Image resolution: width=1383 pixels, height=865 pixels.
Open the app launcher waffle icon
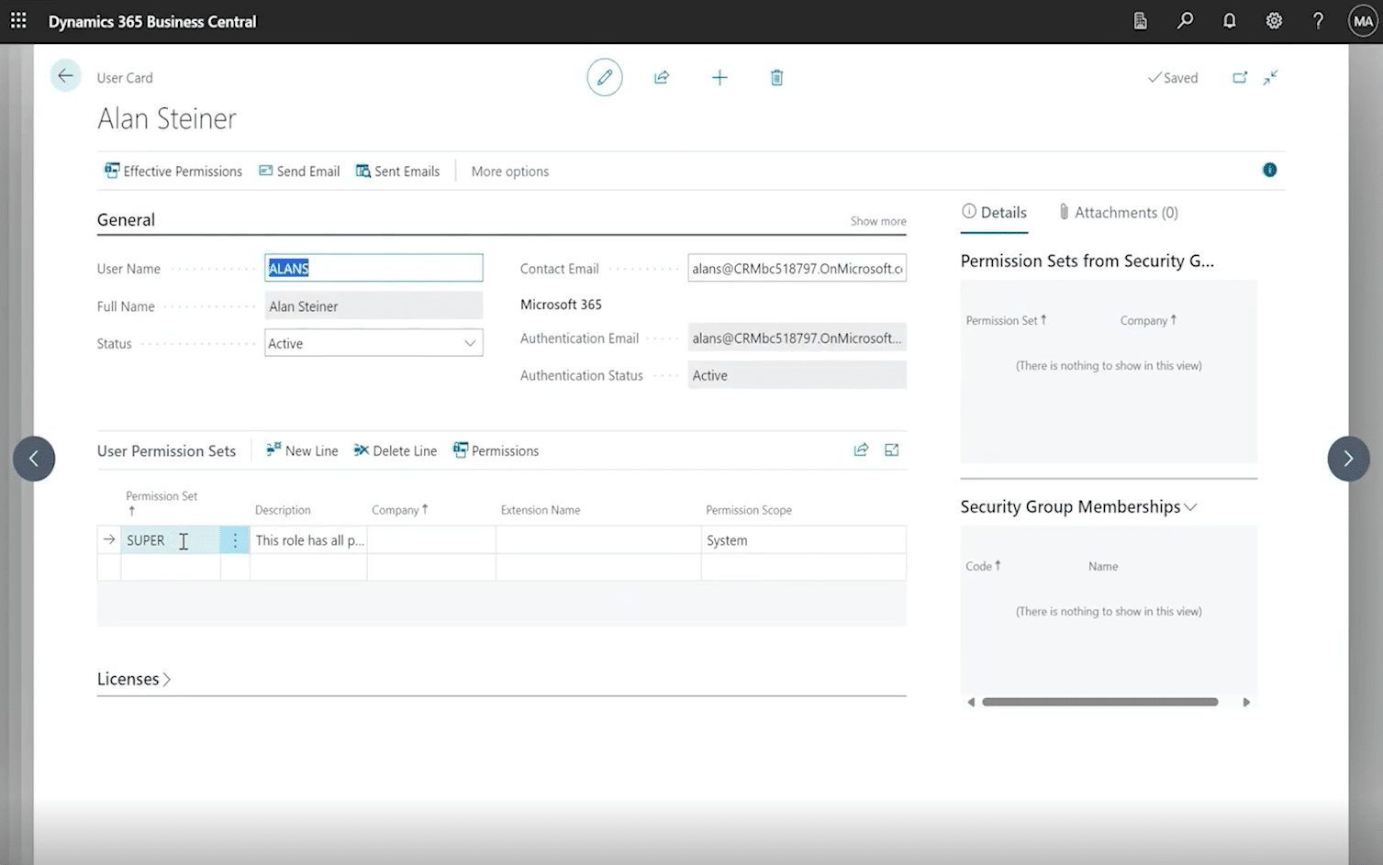click(18, 21)
